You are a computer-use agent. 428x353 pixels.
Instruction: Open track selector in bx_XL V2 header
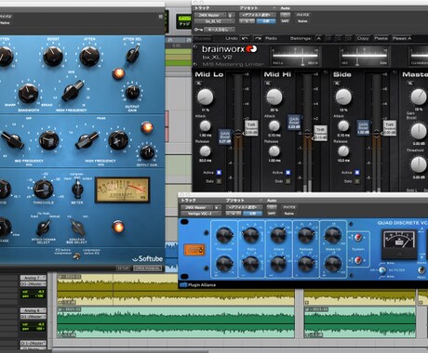[x=210, y=15]
